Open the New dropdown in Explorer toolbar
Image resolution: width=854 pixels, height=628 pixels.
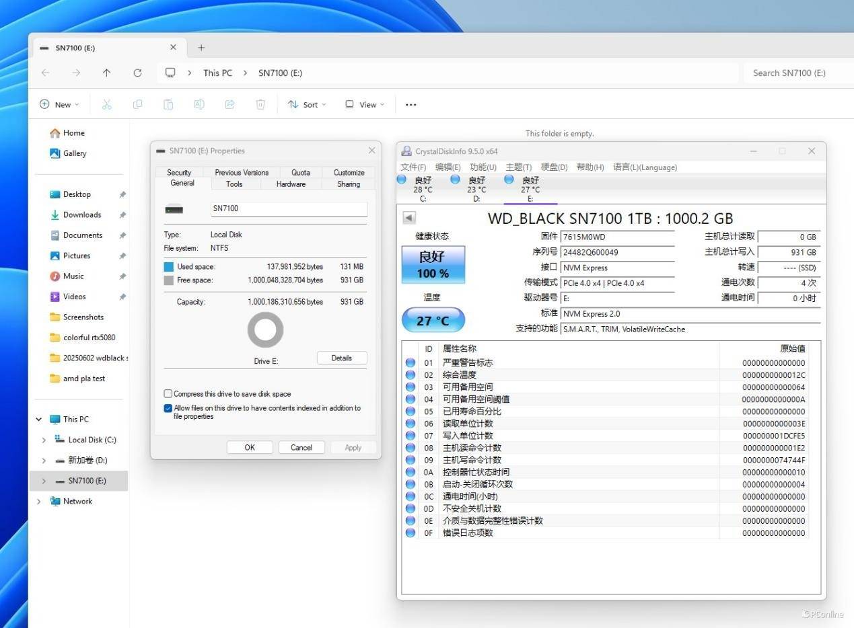click(x=59, y=104)
